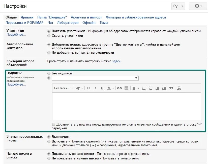
Task: Increase indent in signature editor
Action: point(164,88)
